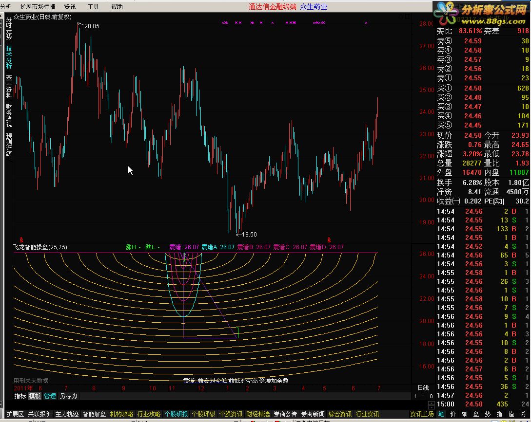This screenshot has height=422, width=531.
Task: Click the small down arrow beside the tick list
Action: click(x=432, y=407)
